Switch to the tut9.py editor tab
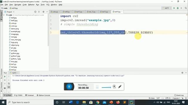Screen dimensions: 188x105 click(67, 12)
